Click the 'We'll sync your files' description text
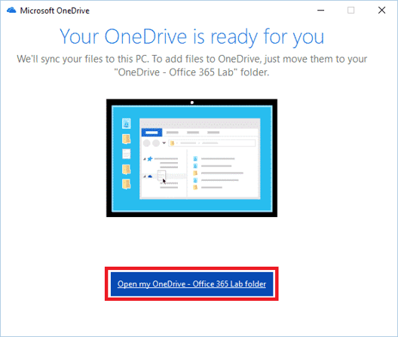398x337 pixels. [192, 66]
